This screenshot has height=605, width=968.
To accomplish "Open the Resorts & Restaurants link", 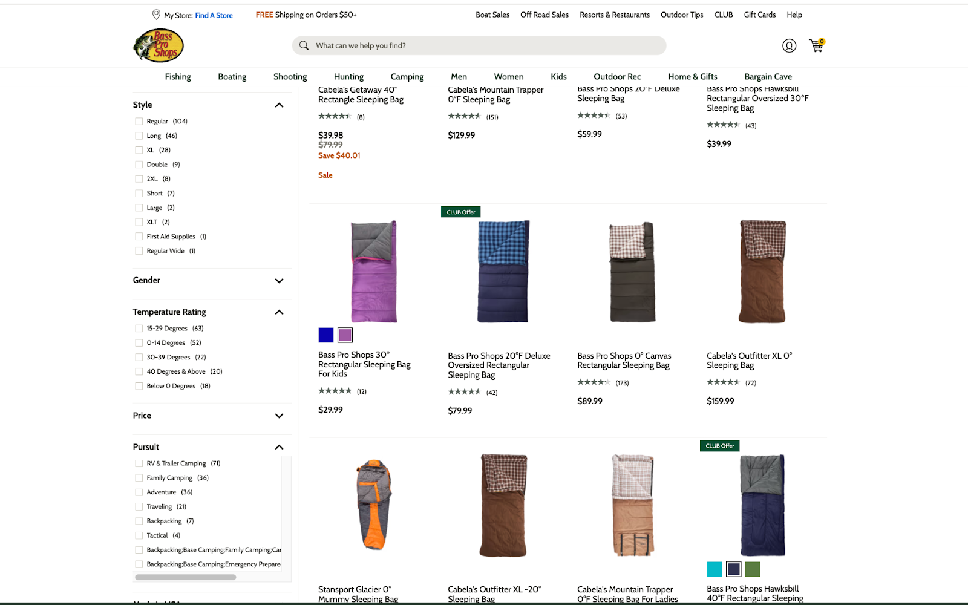I will pyautogui.click(x=615, y=15).
